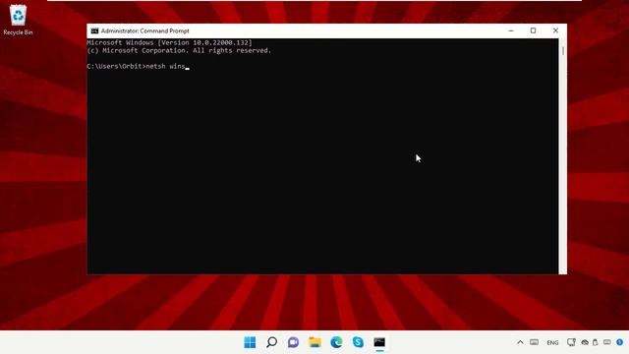629x354 pixels.
Task: Select the Recycle Bin desktop icon
Action: tap(18, 20)
